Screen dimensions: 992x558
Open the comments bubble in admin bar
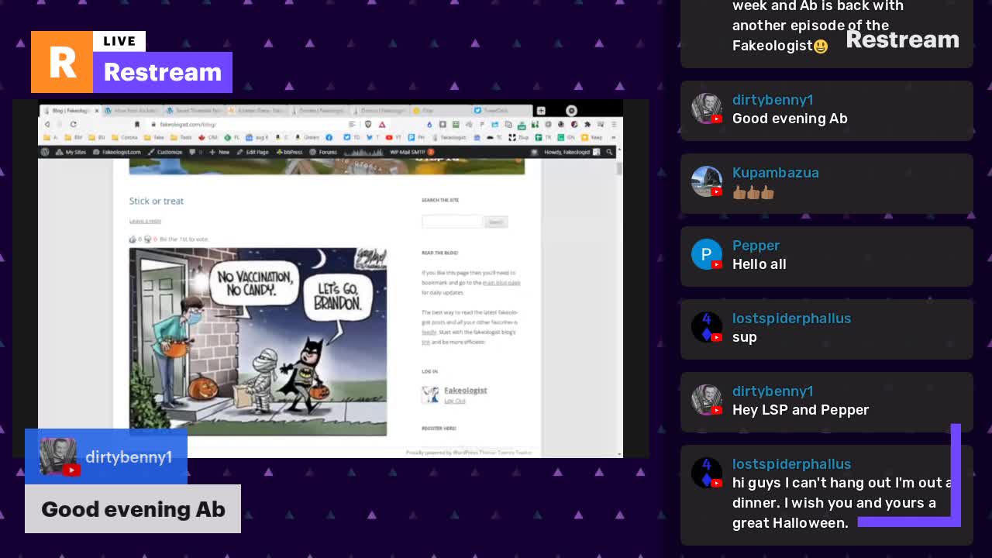[192, 152]
